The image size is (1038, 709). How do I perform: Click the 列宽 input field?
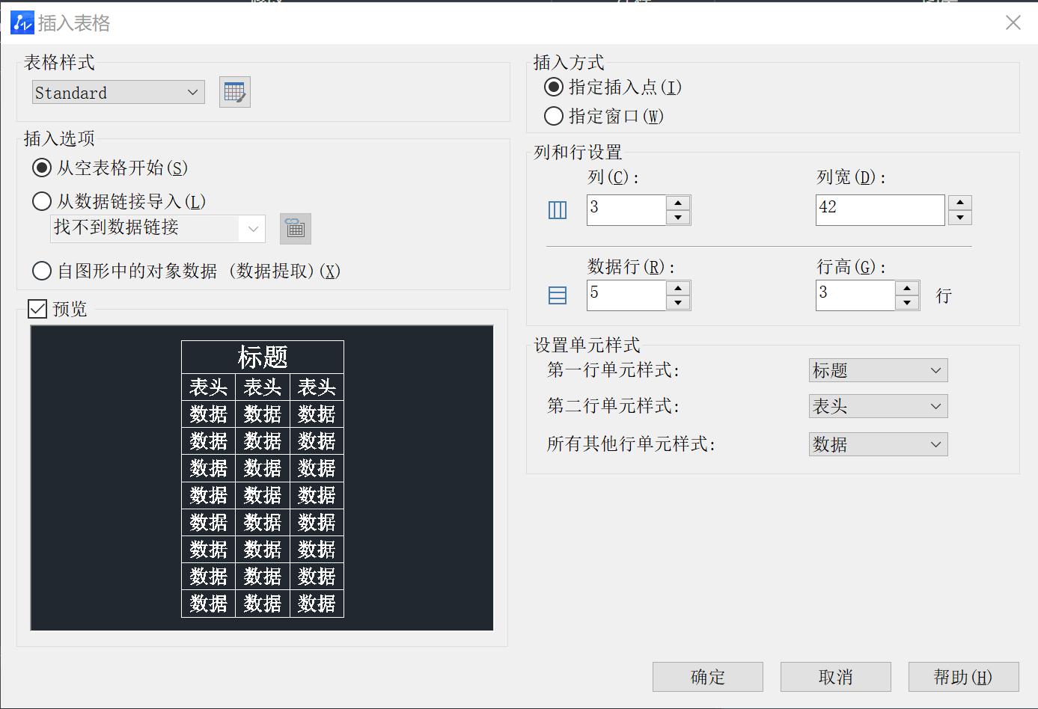pyautogui.click(x=879, y=209)
